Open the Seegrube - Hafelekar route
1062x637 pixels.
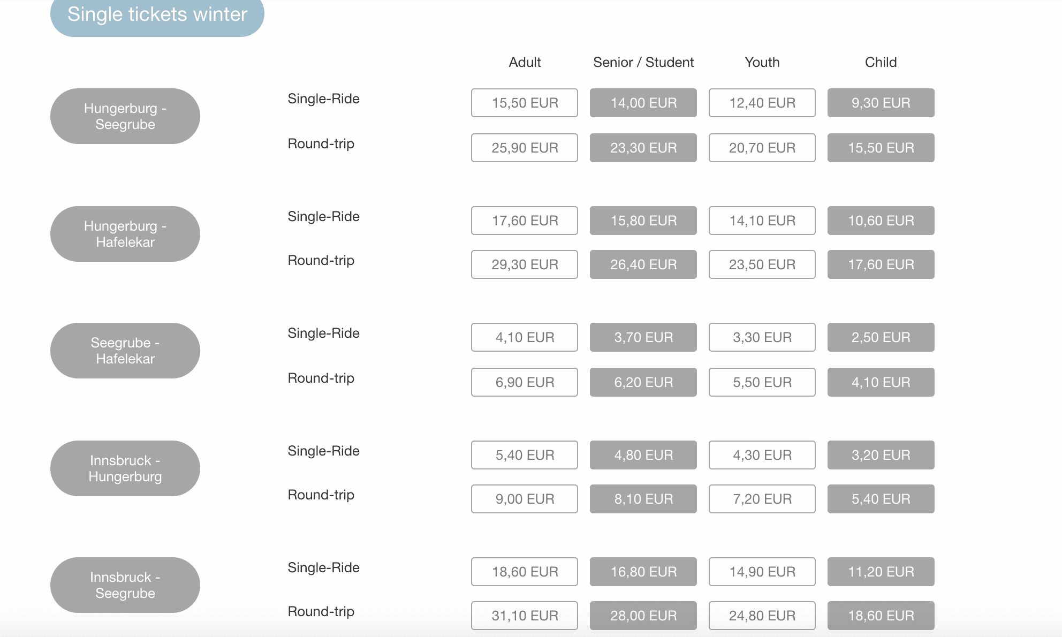pyautogui.click(x=125, y=351)
